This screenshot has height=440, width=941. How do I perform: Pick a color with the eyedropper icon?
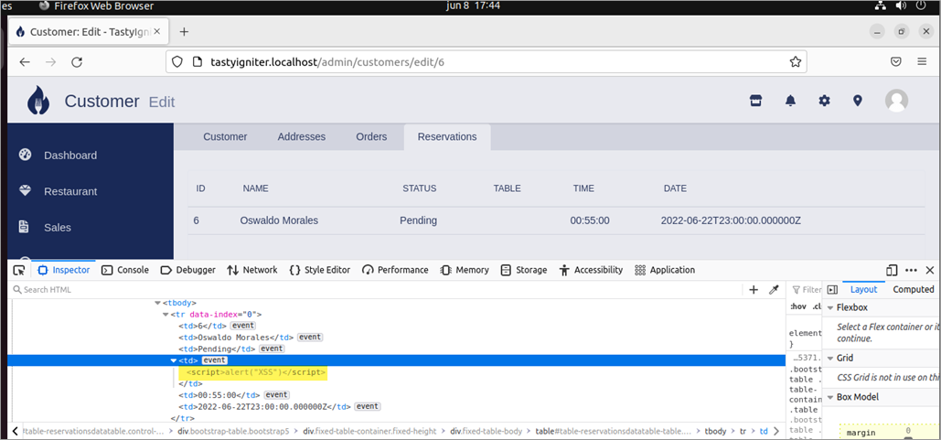coord(774,290)
